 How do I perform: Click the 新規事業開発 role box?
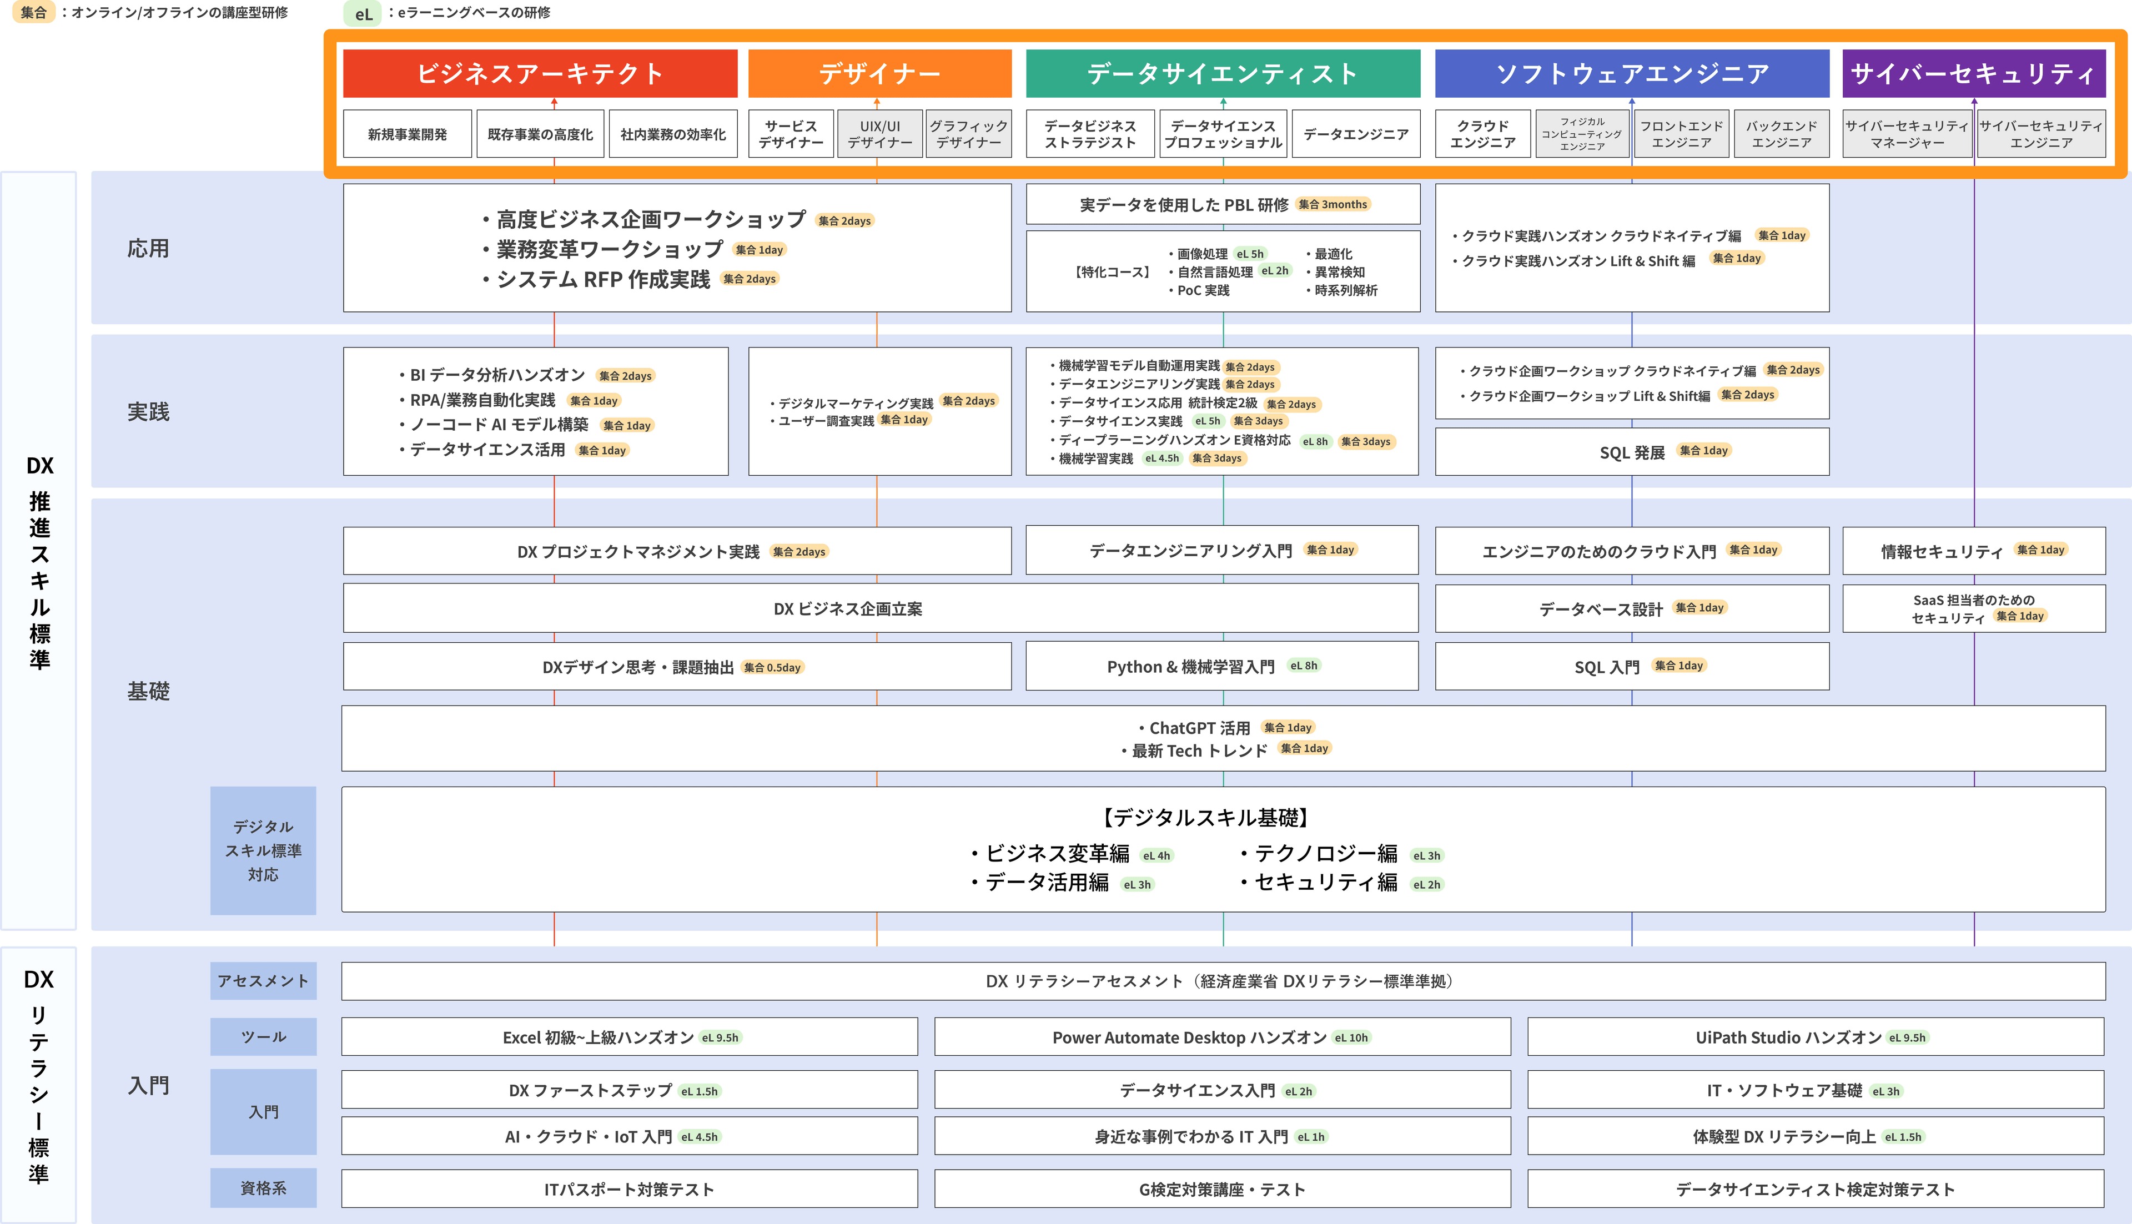pyautogui.click(x=407, y=134)
